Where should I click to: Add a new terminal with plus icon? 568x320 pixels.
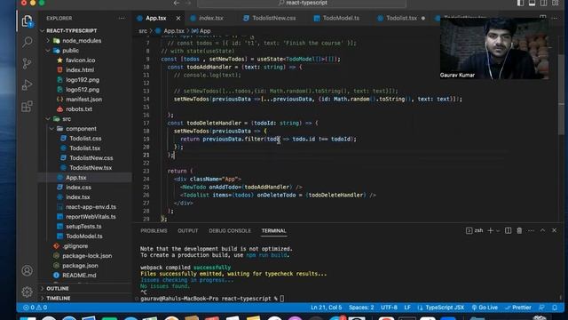click(x=490, y=230)
